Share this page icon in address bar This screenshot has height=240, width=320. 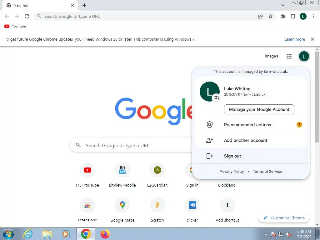[x=261, y=17]
